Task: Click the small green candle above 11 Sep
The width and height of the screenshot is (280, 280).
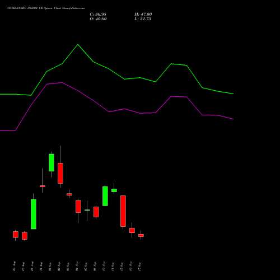Action: pos(114,190)
